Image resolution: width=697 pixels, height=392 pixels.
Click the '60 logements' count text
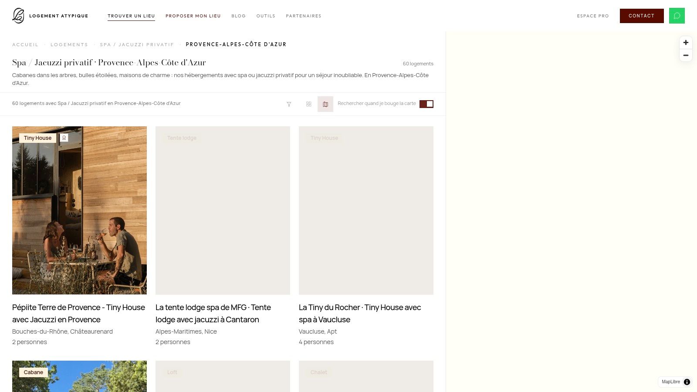tap(418, 64)
